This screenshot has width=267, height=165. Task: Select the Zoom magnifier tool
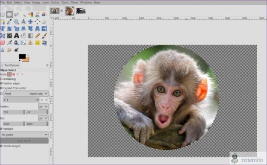(16, 22)
